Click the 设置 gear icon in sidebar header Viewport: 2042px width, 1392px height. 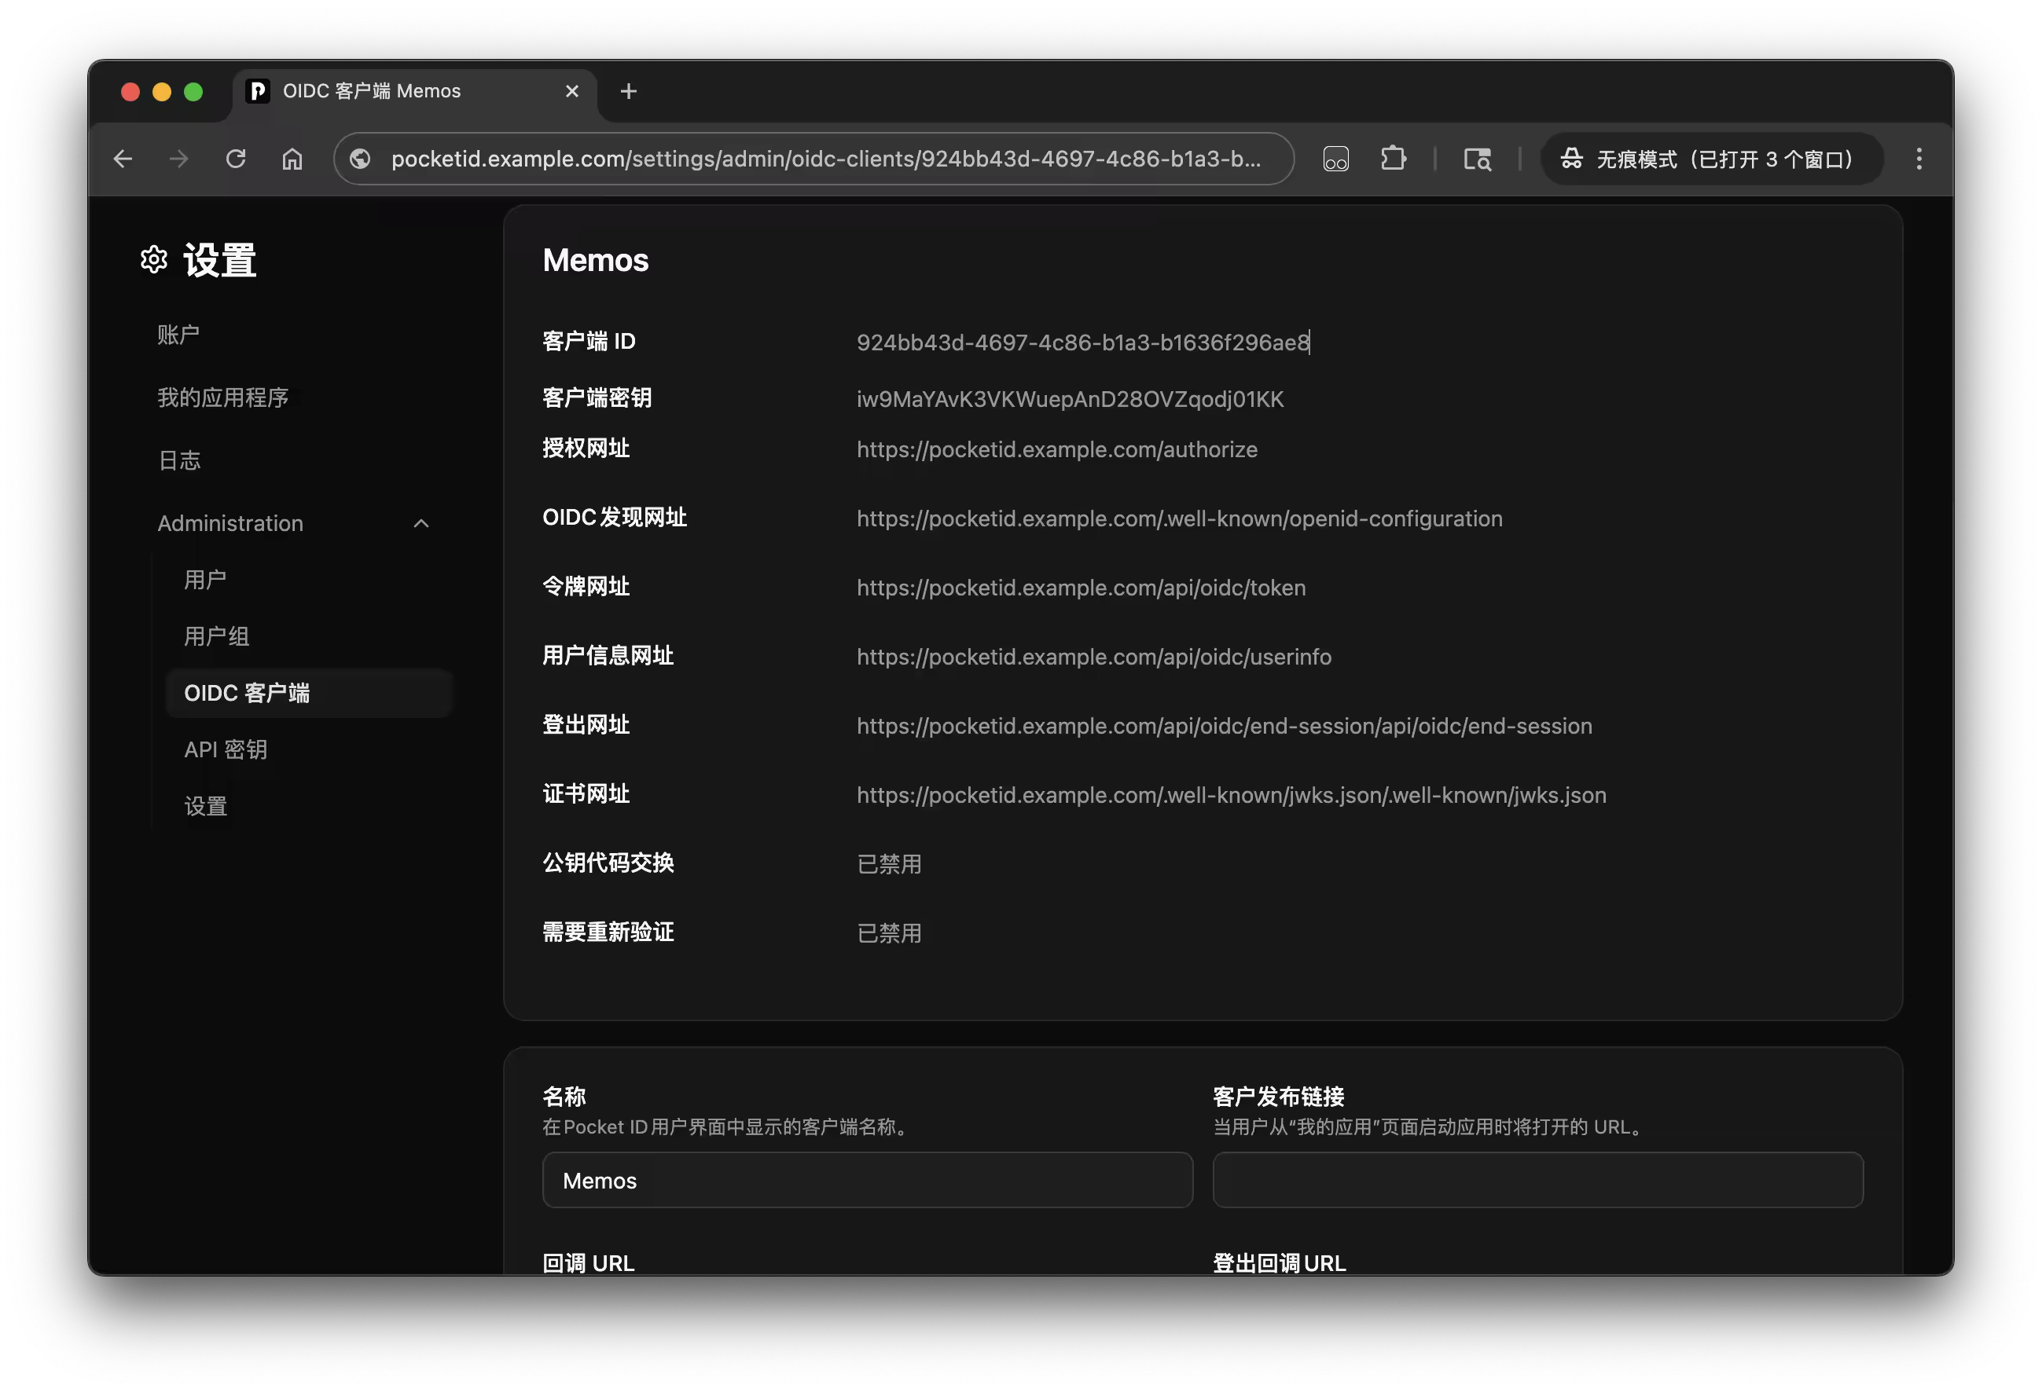[x=154, y=260]
